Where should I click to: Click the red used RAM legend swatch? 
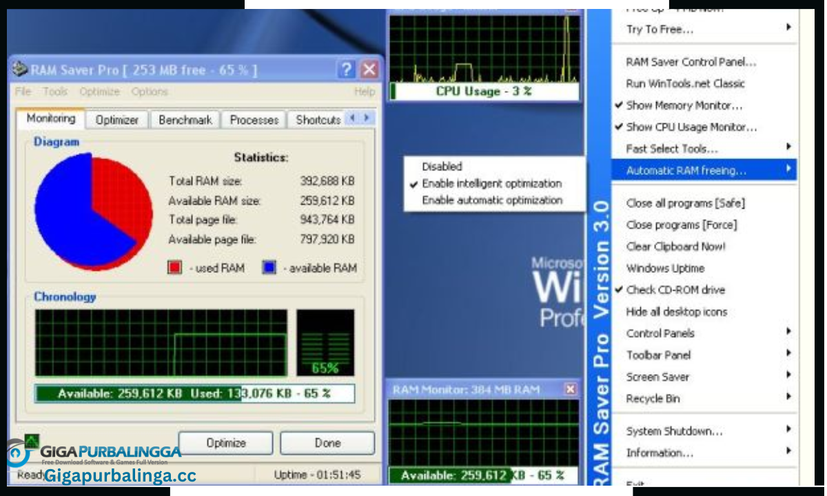pyautogui.click(x=175, y=268)
